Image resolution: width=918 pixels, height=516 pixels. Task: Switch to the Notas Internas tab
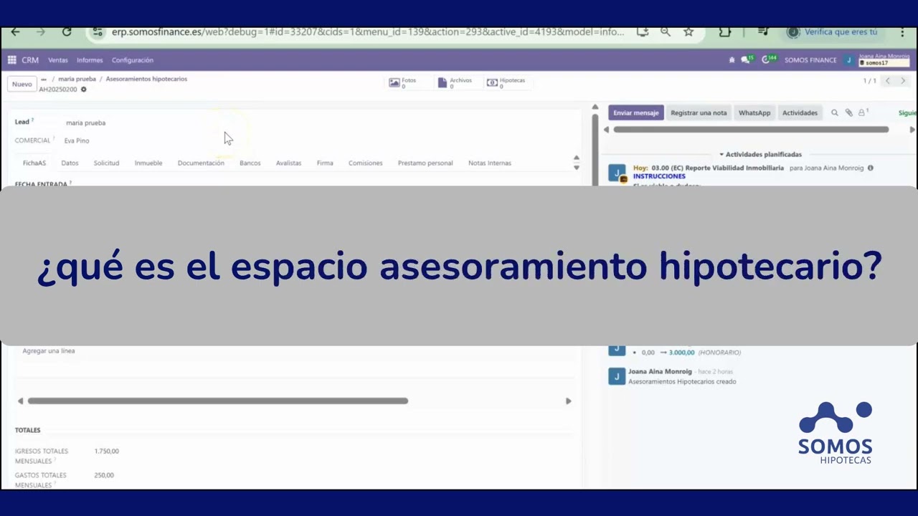click(490, 163)
